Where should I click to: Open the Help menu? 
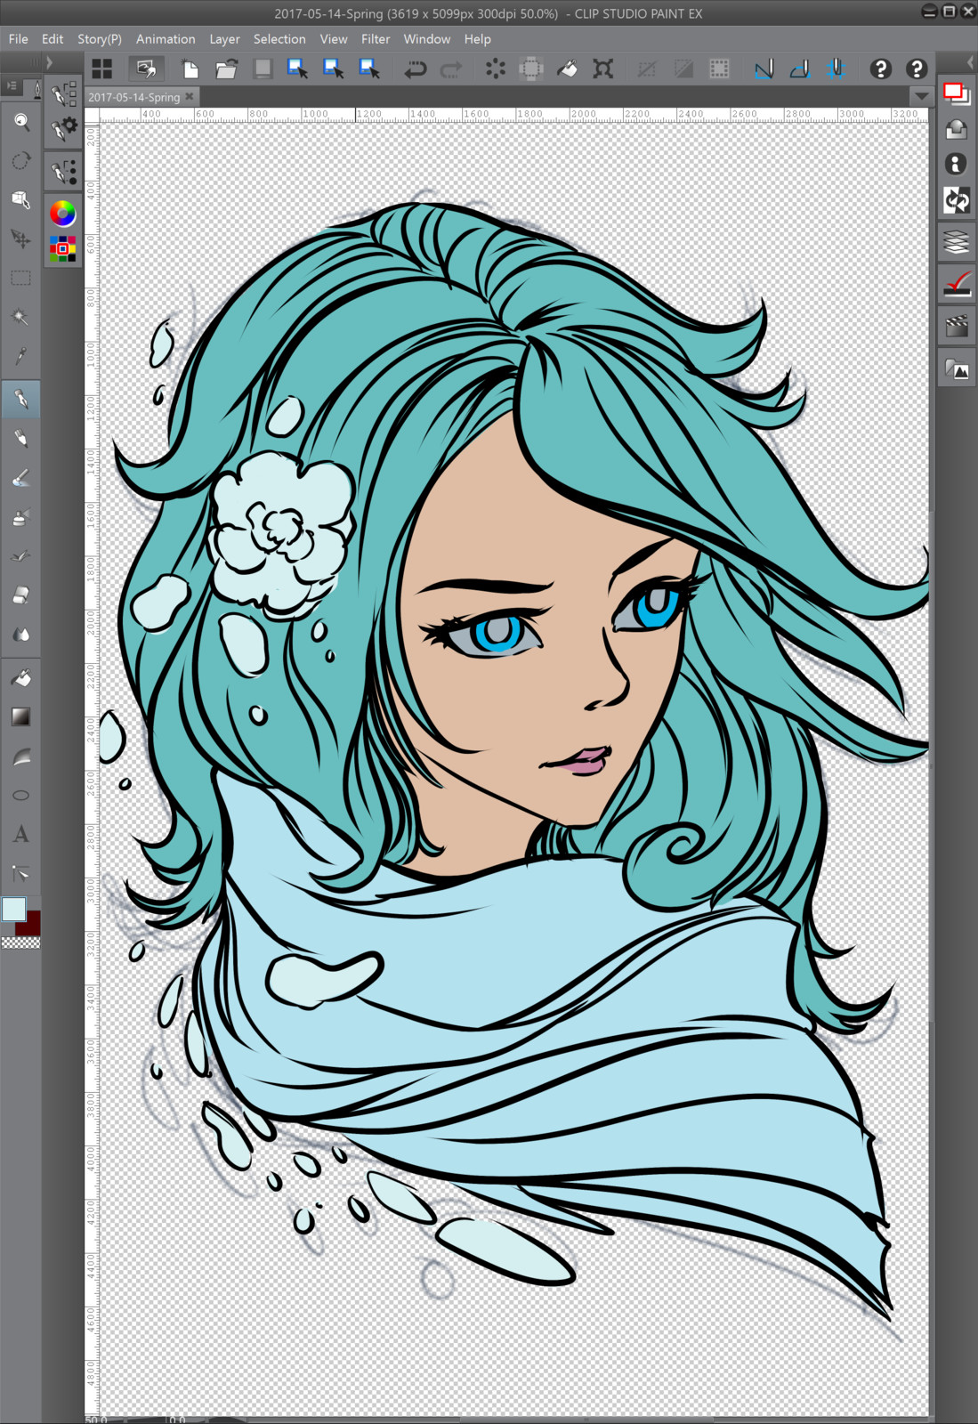click(x=477, y=39)
